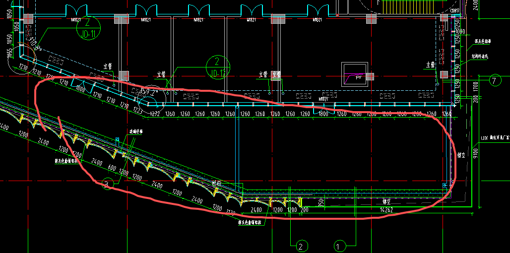Select the JD-11 detail callout bubble

(x=88, y=28)
